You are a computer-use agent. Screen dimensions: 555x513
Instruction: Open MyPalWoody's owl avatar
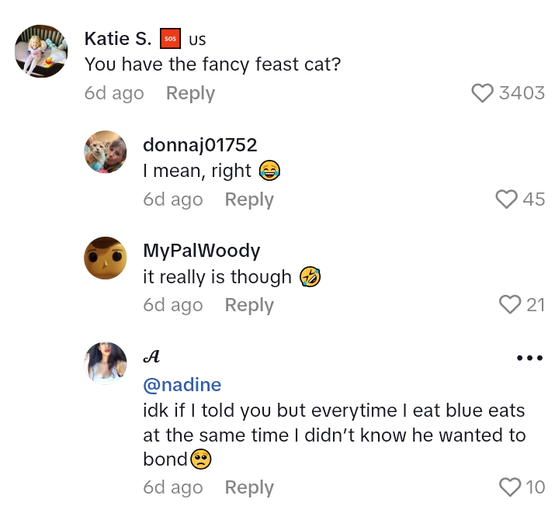[x=106, y=258]
